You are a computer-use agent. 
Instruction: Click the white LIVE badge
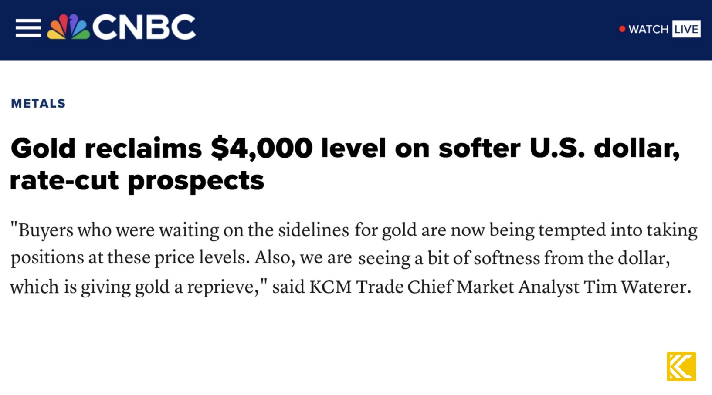click(x=686, y=29)
